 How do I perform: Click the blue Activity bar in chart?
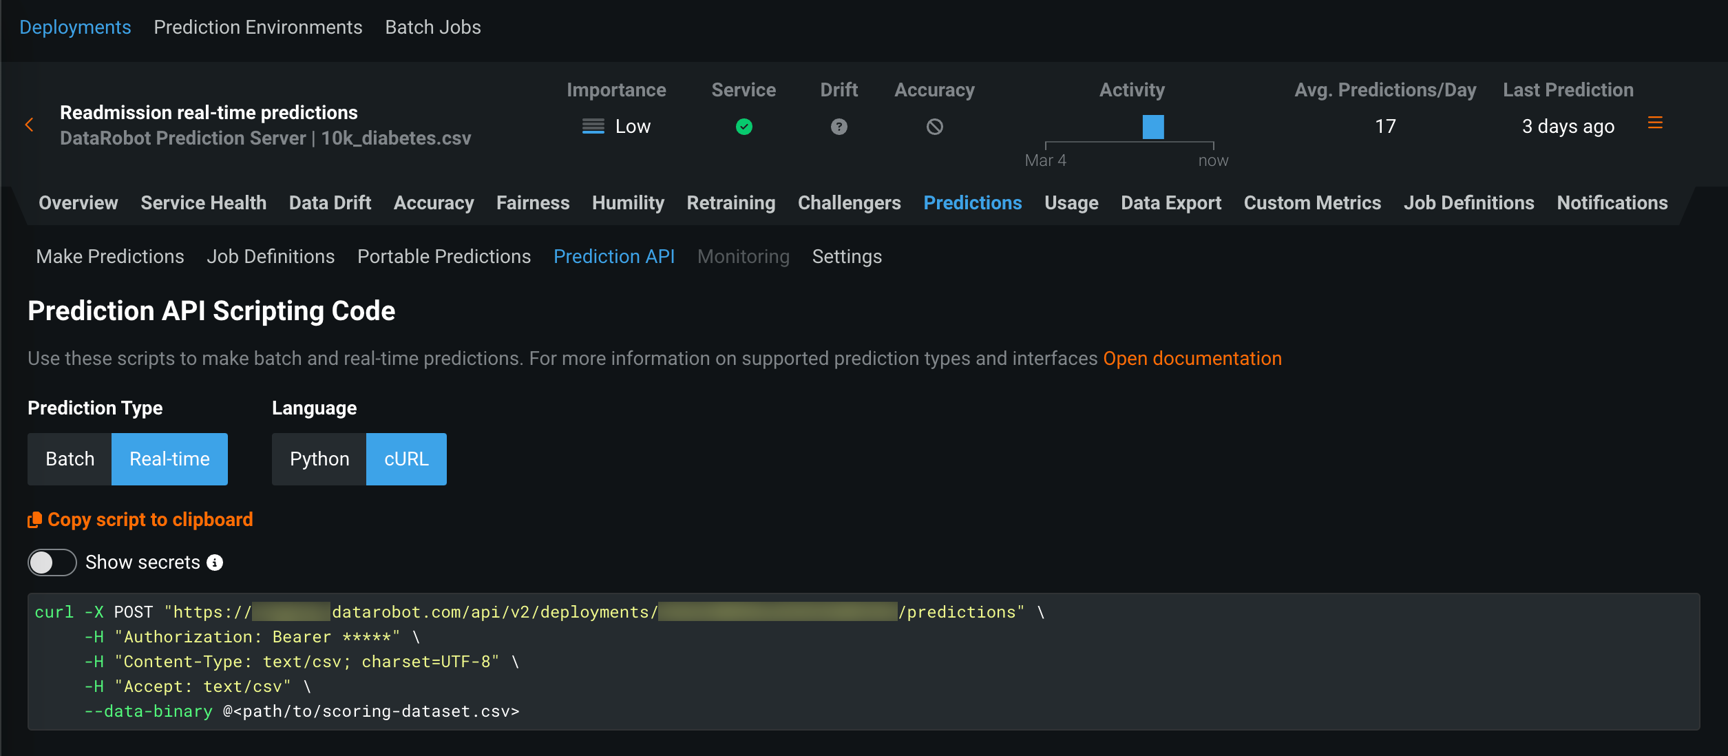click(x=1153, y=127)
